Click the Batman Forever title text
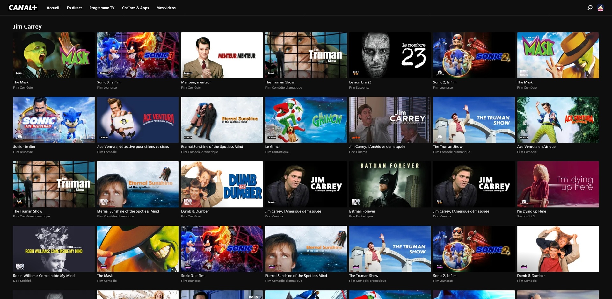Screen dimensions: 612x299 pos(362,211)
